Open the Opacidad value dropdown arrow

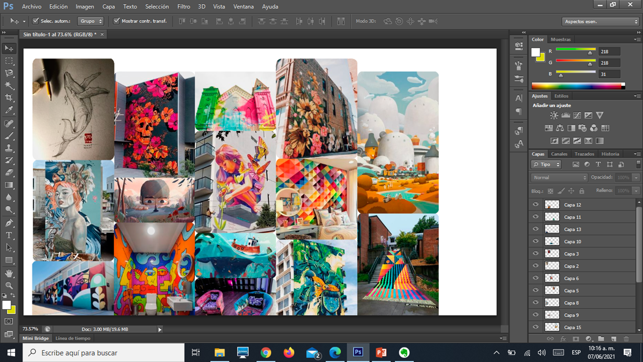pyautogui.click(x=636, y=177)
